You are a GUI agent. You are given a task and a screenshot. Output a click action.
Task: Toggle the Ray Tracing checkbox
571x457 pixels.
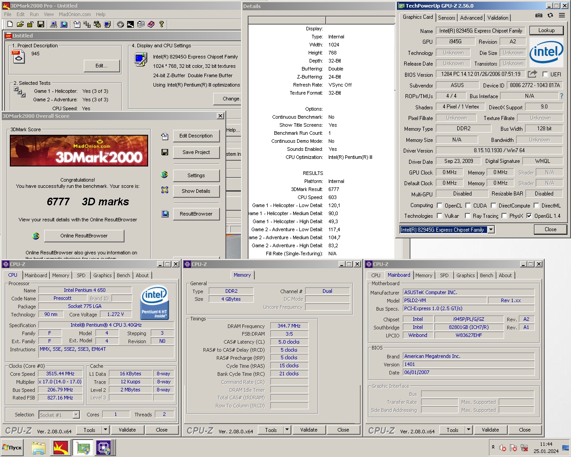pyautogui.click(x=468, y=216)
